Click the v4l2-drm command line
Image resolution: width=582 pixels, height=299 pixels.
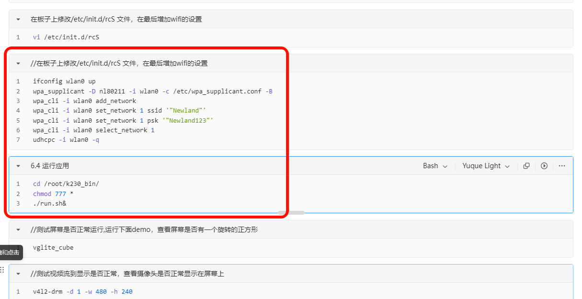click(82, 291)
